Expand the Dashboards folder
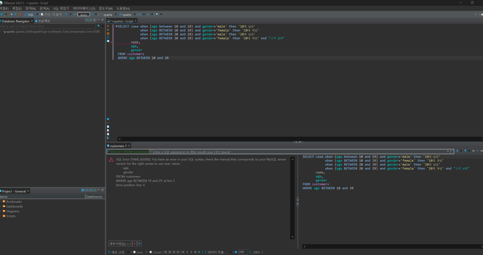This screenshot has width=483, height=255. (1, 206)
